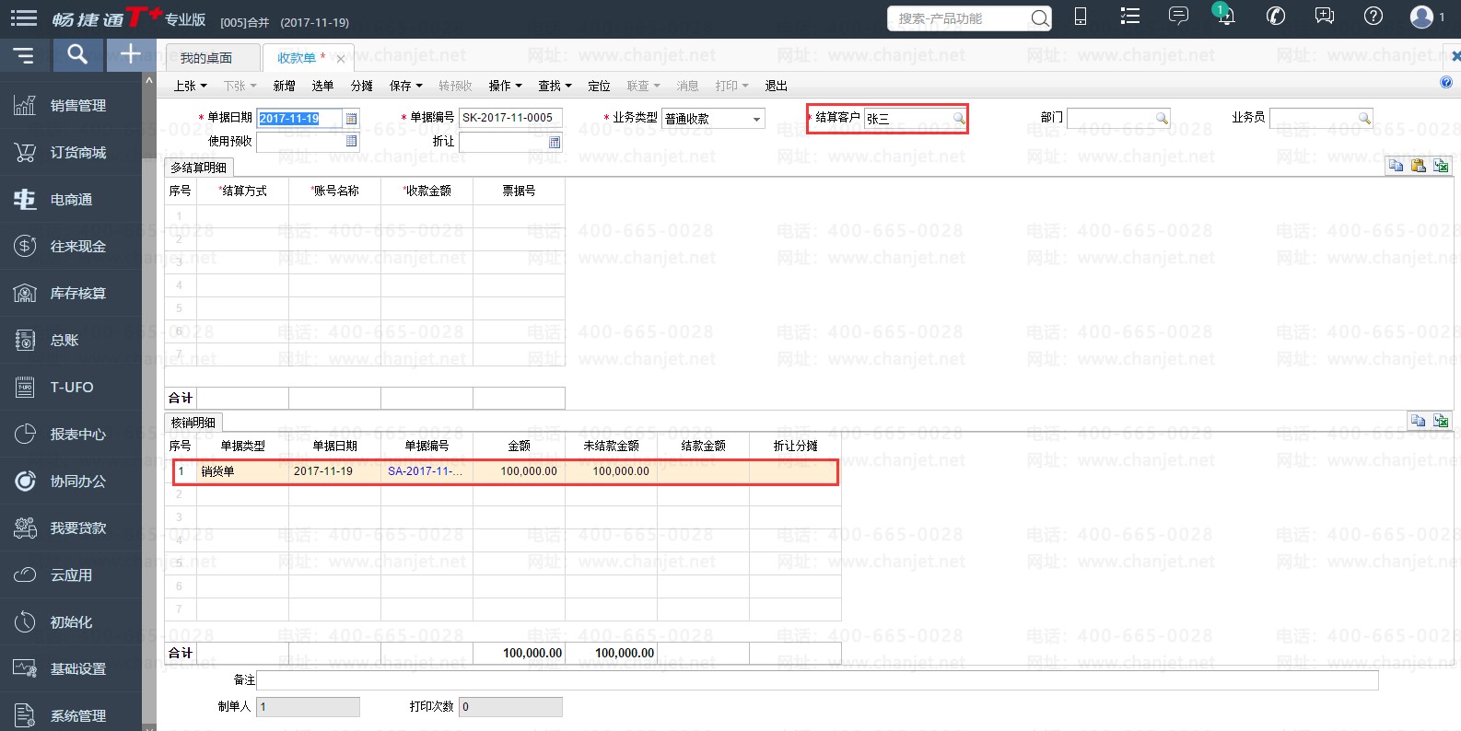Open link SA-2017-11 document number

click(x=425, y=471)
